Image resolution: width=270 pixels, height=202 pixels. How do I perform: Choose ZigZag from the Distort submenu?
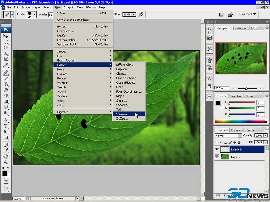click(129, 118)
